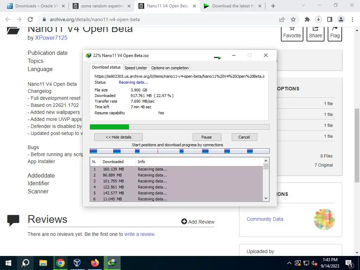Open the Chrome extensions puzzle icon

tap(307, 20)
